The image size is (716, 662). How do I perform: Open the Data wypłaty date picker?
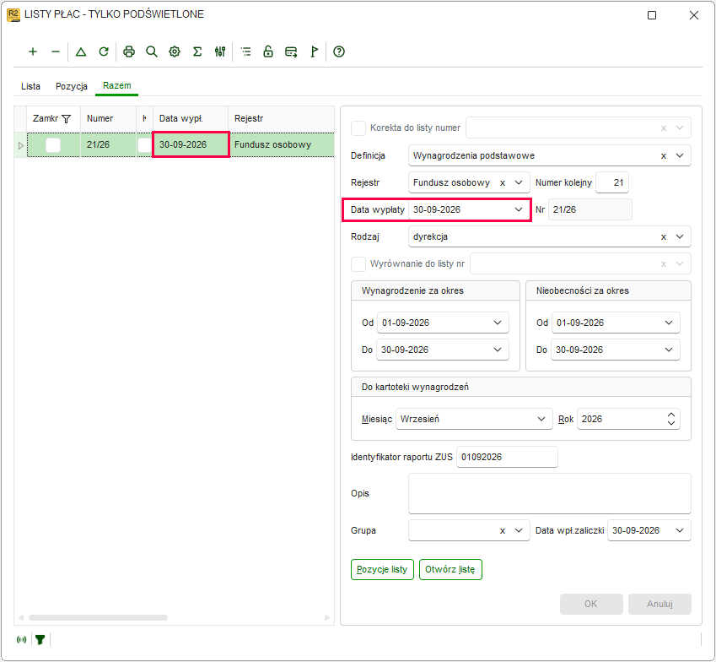click(519, 210)
